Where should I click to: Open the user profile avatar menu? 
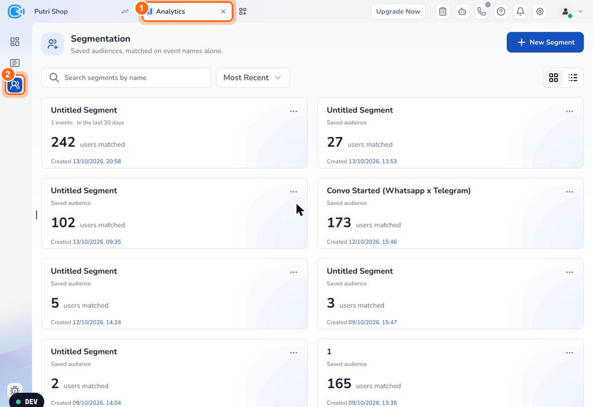click(570, 11)
